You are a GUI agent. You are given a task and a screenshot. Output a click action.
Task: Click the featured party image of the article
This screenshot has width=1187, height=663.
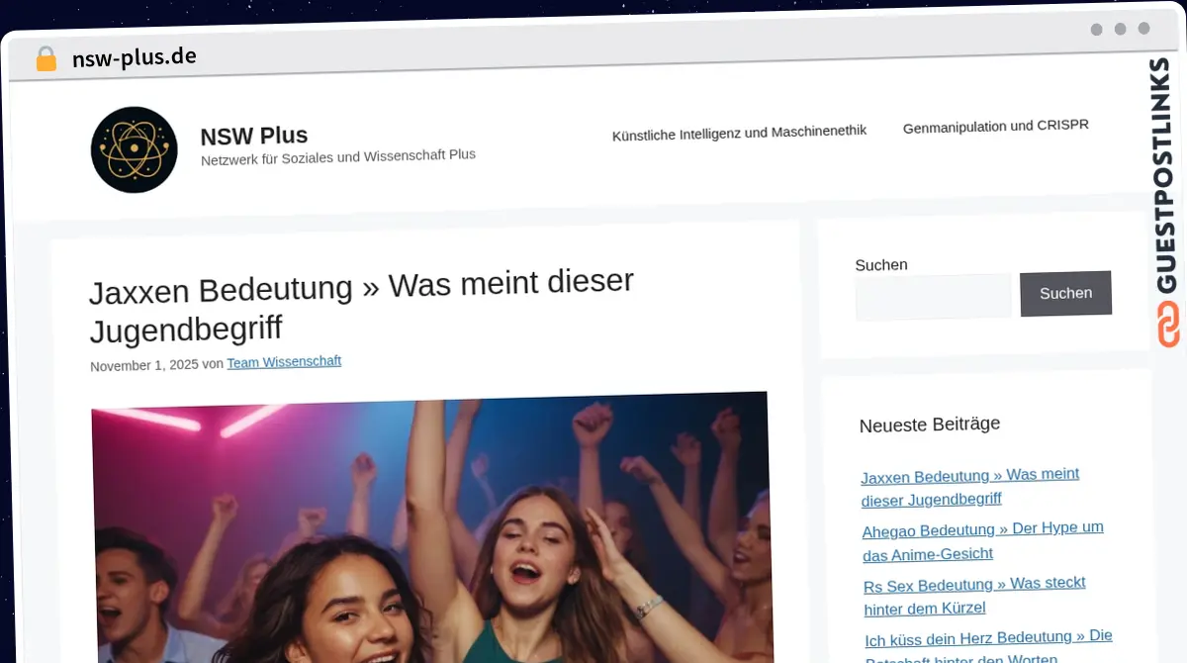[431, 527]
